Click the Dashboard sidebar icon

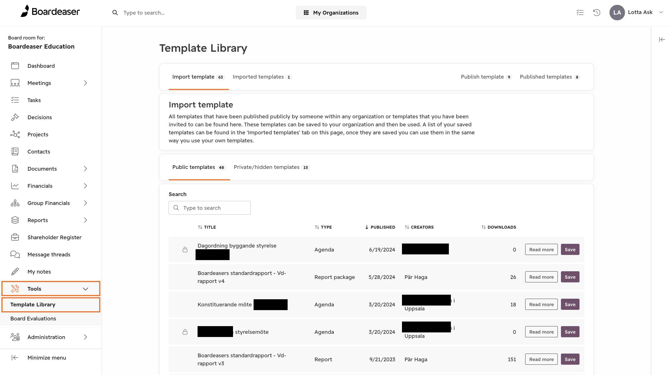click(15, 66)
